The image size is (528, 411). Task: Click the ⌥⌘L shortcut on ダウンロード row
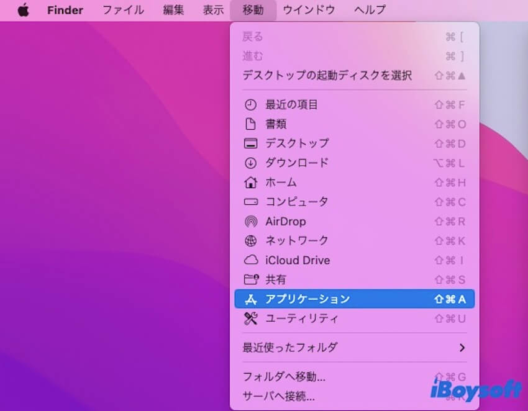[x=449, y=163]
